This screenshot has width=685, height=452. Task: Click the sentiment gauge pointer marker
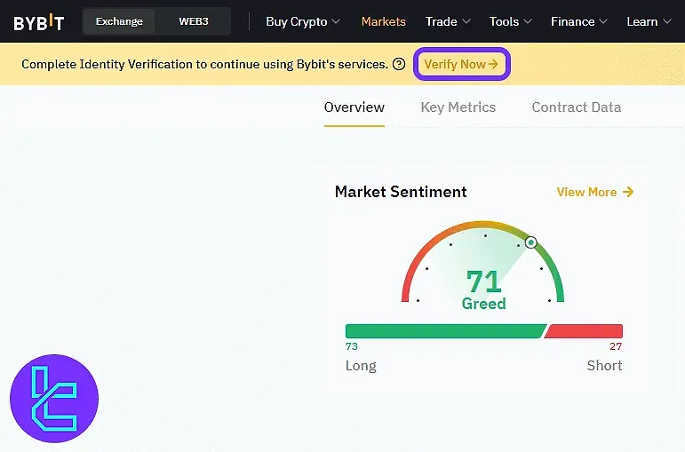(531, 242)
